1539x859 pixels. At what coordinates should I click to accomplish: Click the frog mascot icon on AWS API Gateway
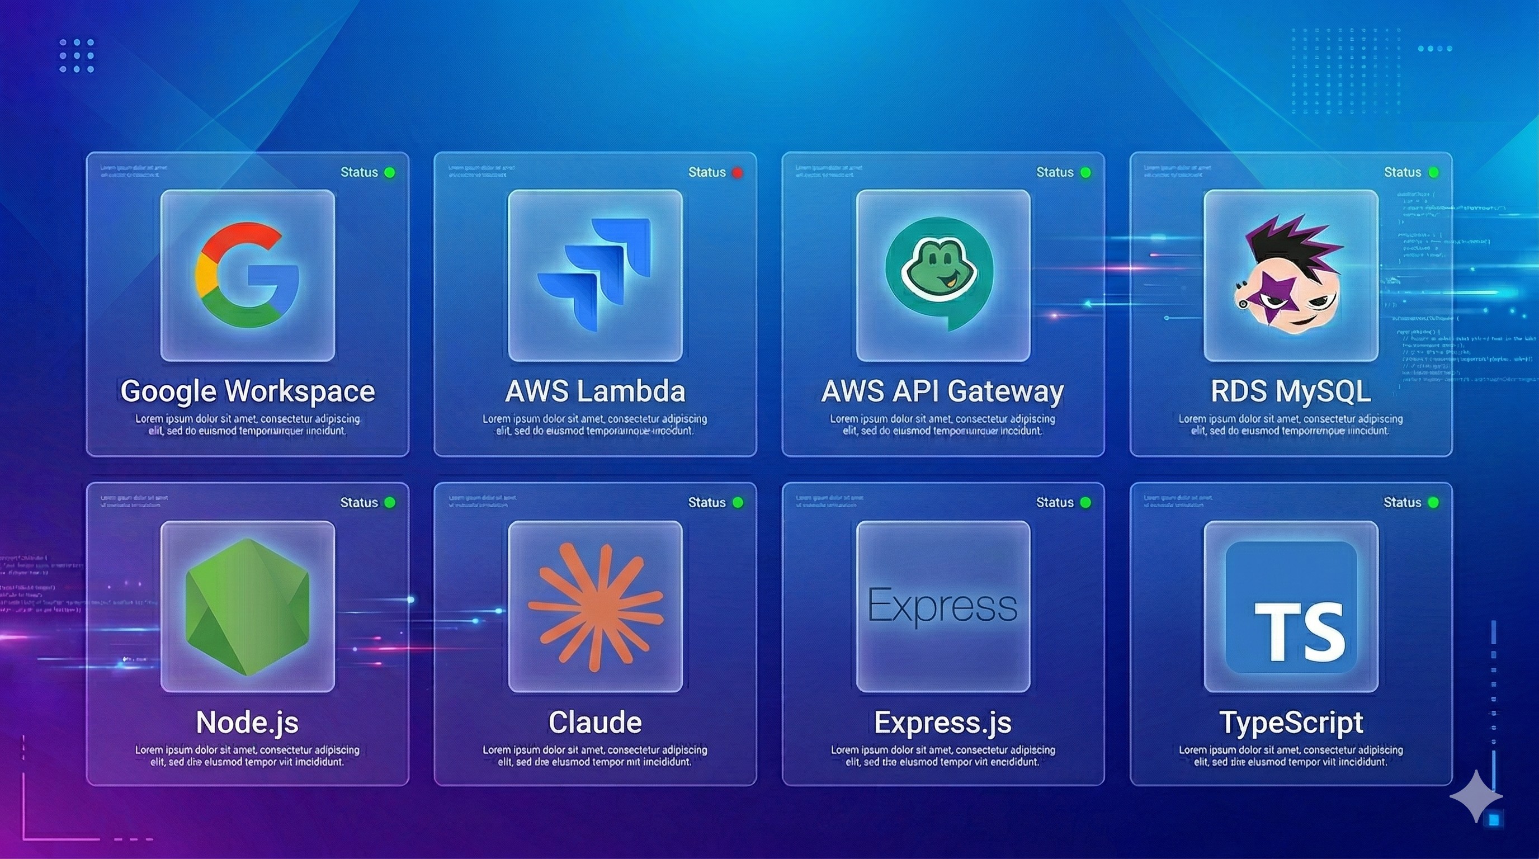pos(943,275)
